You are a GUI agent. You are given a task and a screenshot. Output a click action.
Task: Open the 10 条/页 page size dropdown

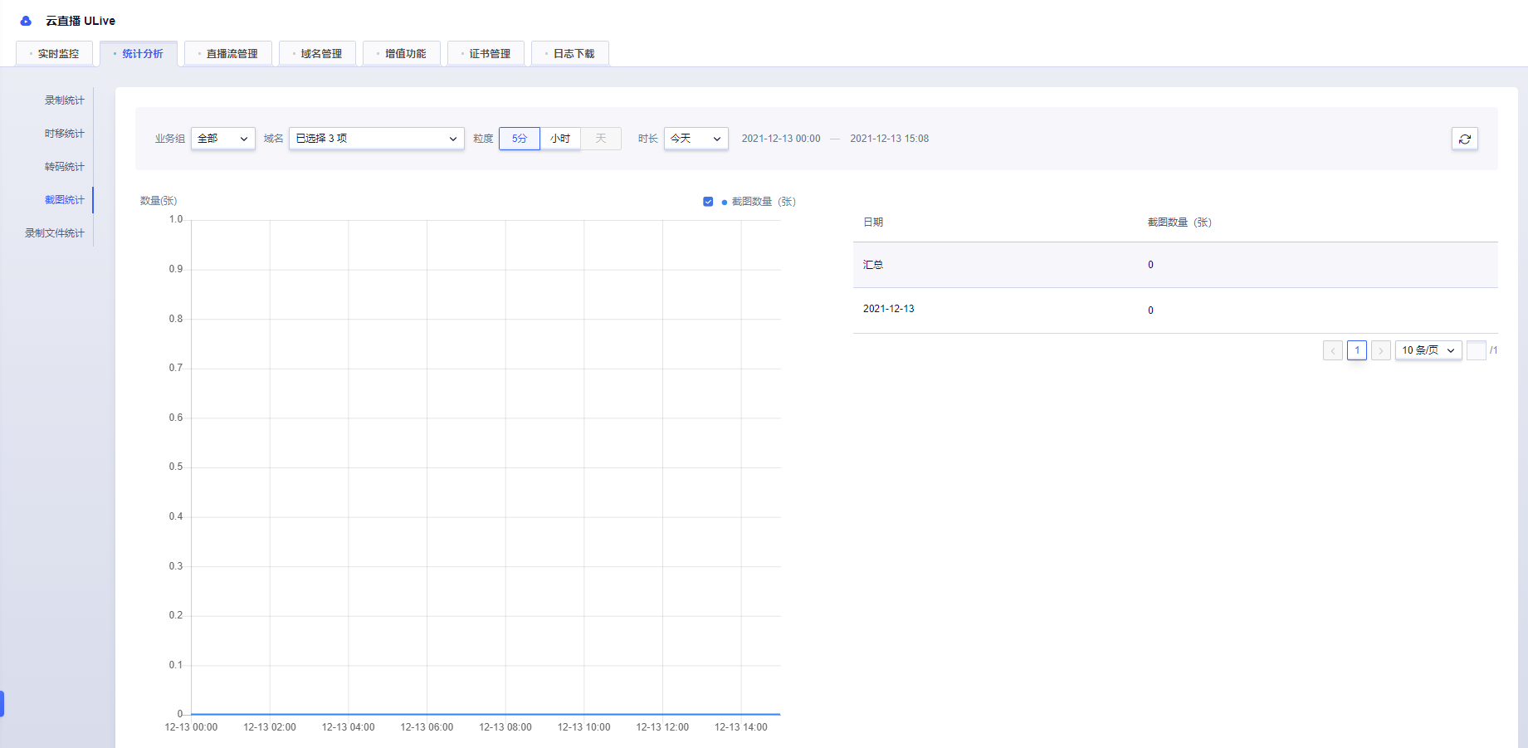(1428, 350)
